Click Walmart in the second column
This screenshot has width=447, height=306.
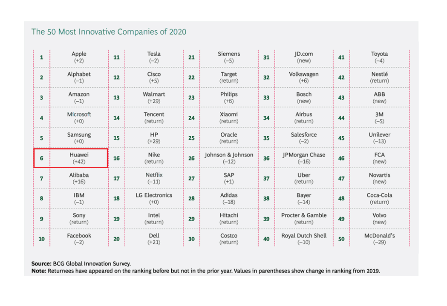[x=154, y=94]
